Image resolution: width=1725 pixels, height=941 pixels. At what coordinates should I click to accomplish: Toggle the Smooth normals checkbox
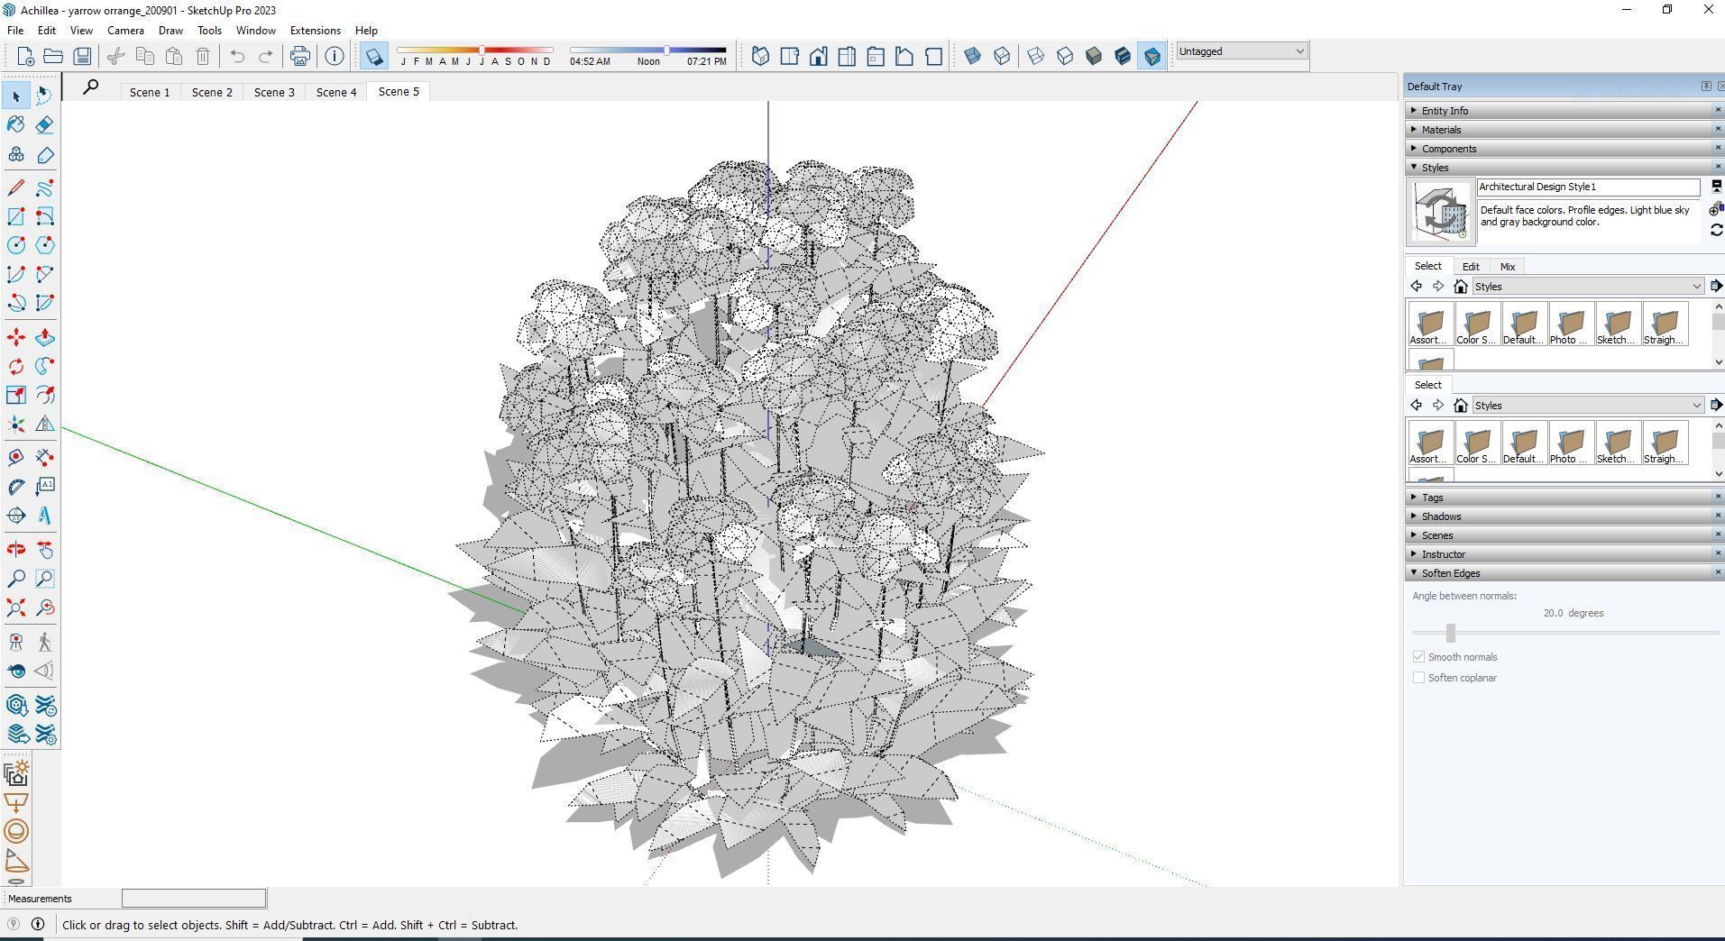tap(1418, 657)
